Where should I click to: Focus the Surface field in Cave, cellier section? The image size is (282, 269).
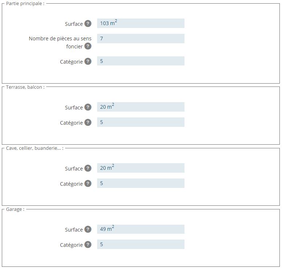[x=140, y=168]
